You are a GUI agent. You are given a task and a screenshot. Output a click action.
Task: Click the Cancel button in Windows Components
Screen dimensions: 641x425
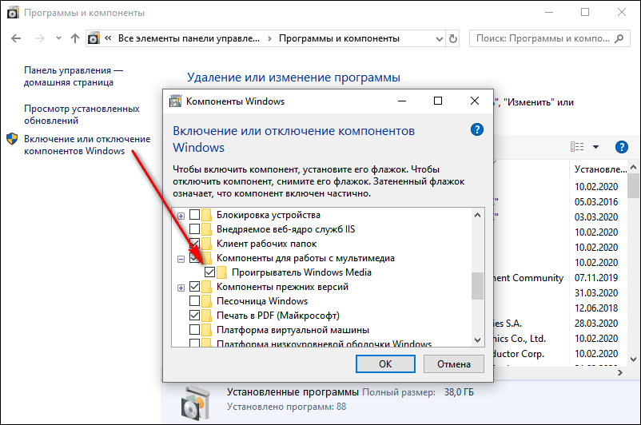tap(454, 363)
